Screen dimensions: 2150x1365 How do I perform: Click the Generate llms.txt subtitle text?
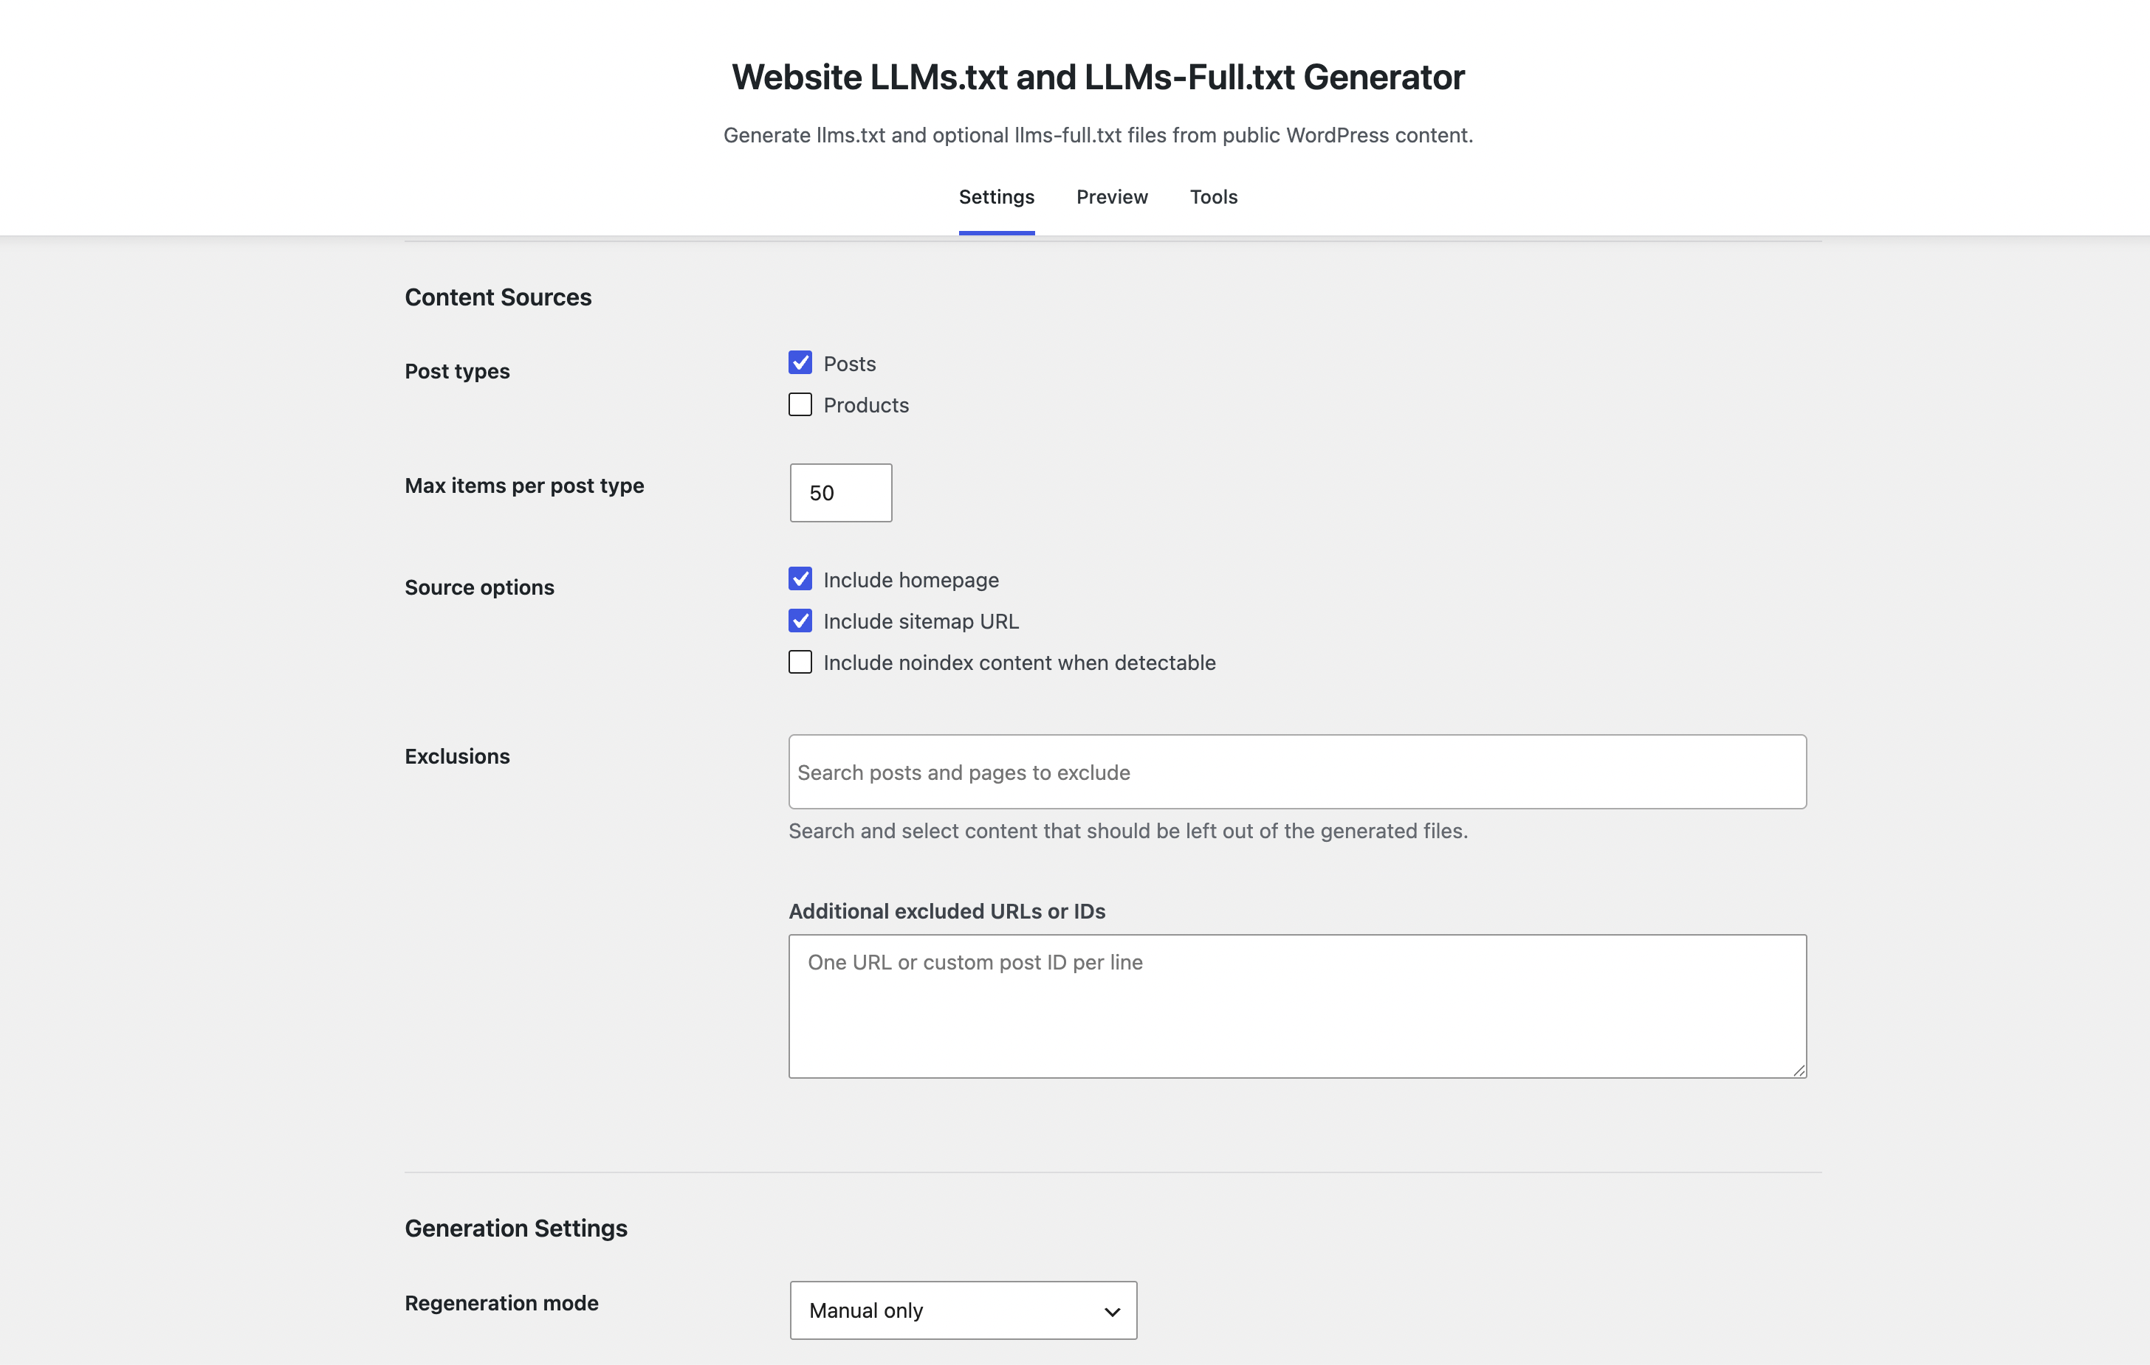[x=1098, y=136]
